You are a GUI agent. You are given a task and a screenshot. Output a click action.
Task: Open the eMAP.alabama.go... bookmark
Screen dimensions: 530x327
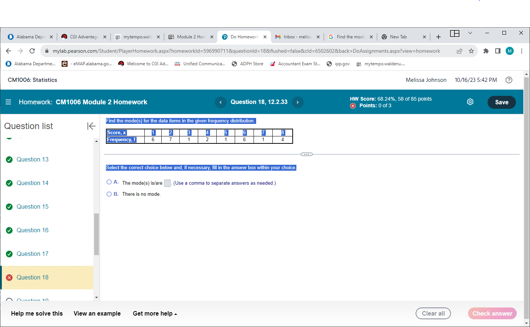tap(87, 64)
